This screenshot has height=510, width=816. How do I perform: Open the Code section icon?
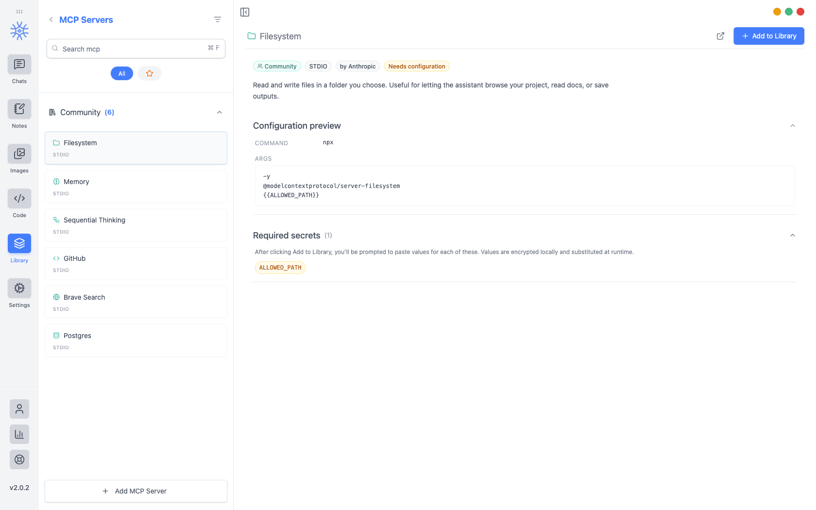[19, 198]
